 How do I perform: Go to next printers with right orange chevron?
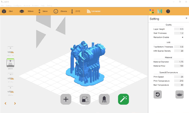15,103
